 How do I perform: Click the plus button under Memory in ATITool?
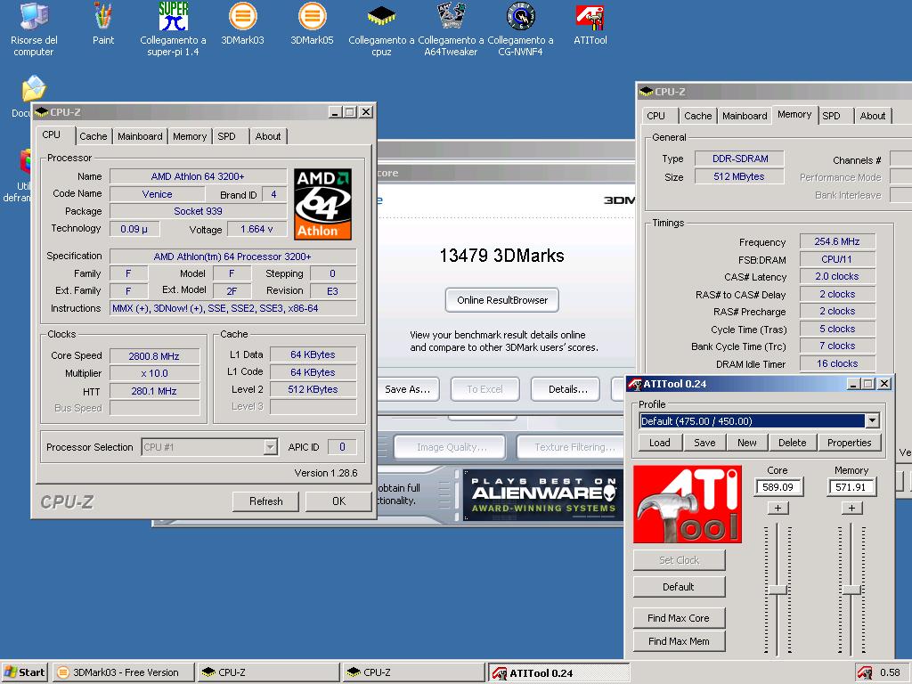pos(851,509)
